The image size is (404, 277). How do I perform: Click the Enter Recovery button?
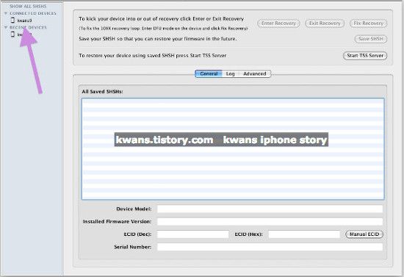pyautogui.click(x=278, y=24)
